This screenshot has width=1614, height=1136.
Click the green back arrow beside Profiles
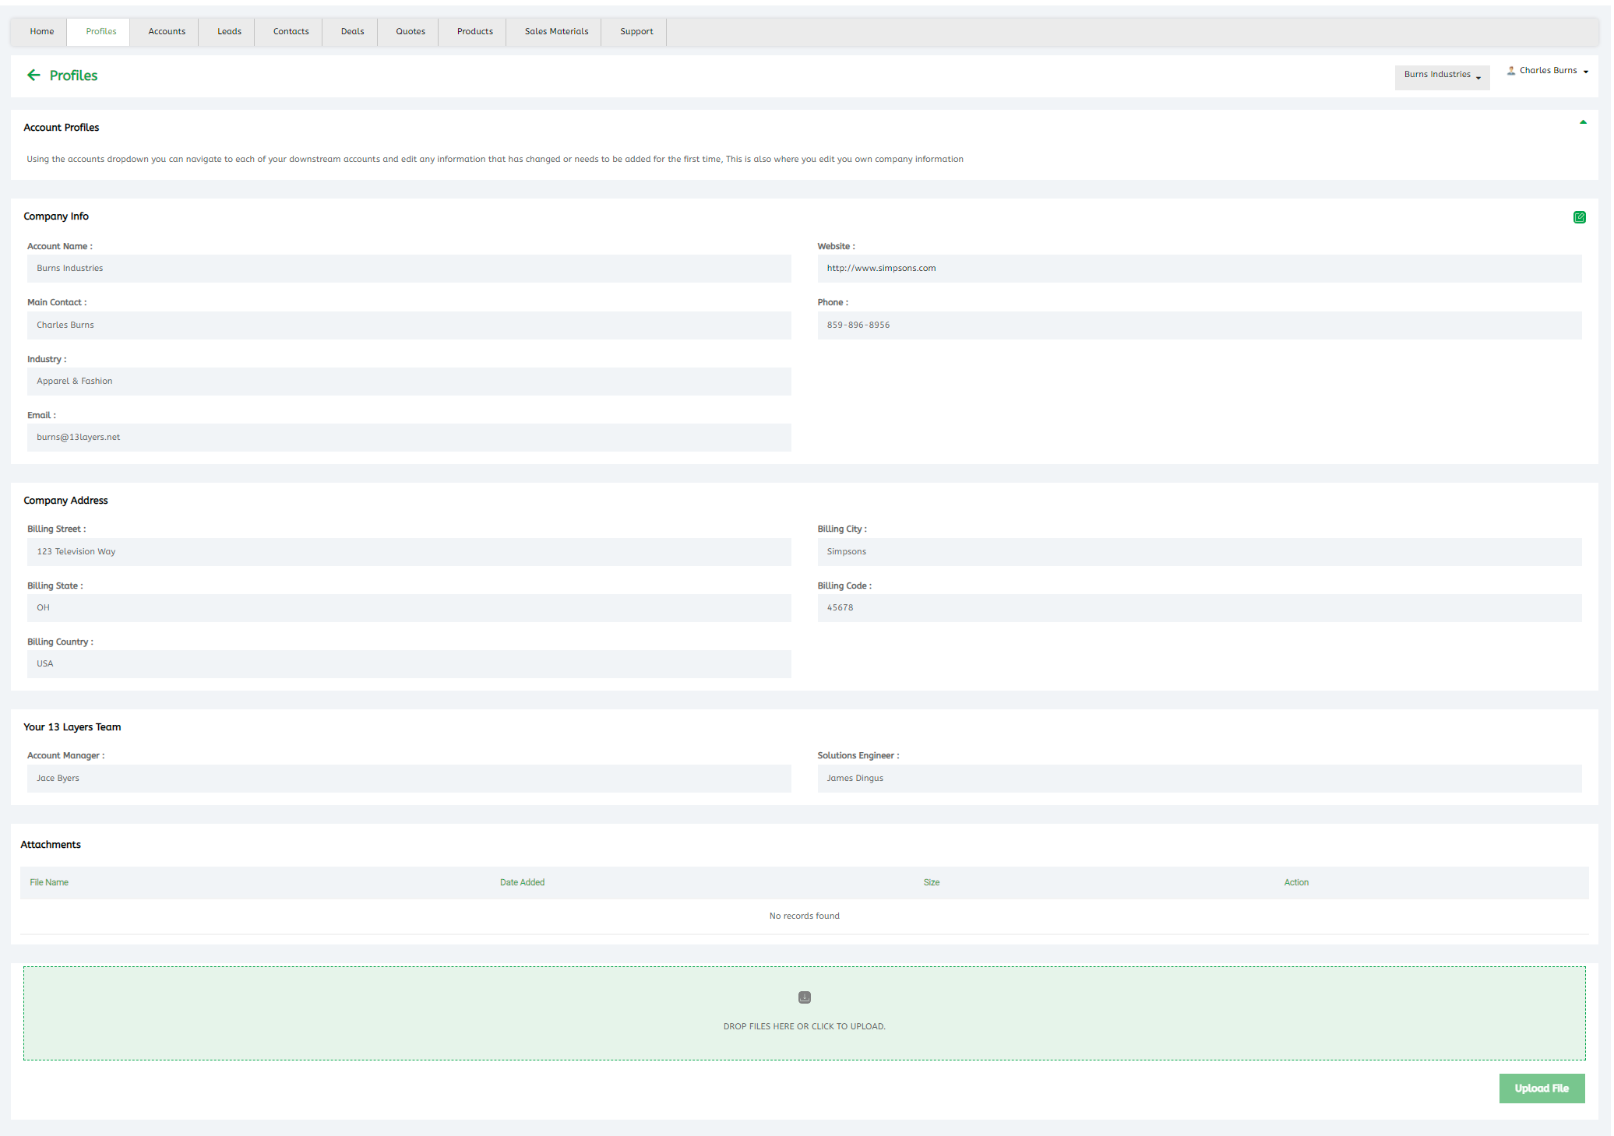tap(33, 76)
